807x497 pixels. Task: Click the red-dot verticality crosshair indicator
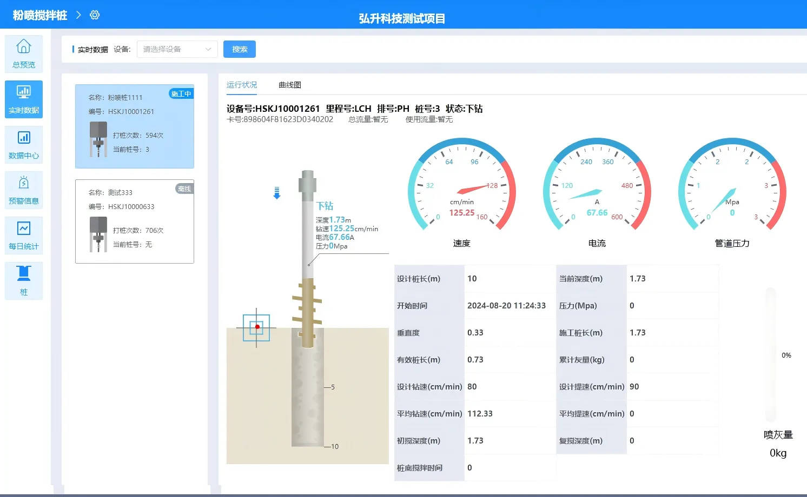(257, 327)
